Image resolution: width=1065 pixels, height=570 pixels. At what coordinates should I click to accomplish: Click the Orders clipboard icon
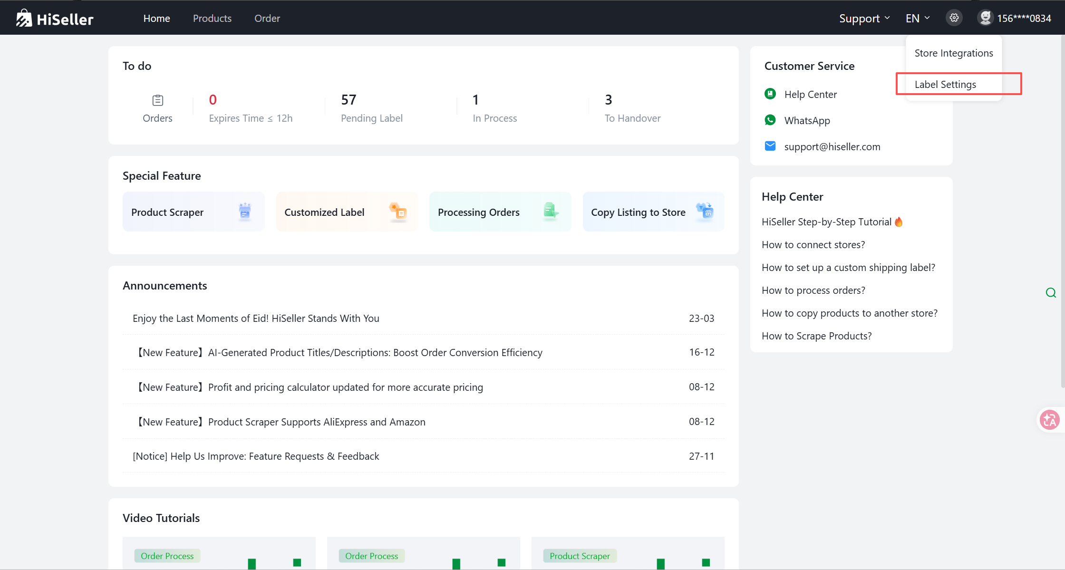pos(157,100)
